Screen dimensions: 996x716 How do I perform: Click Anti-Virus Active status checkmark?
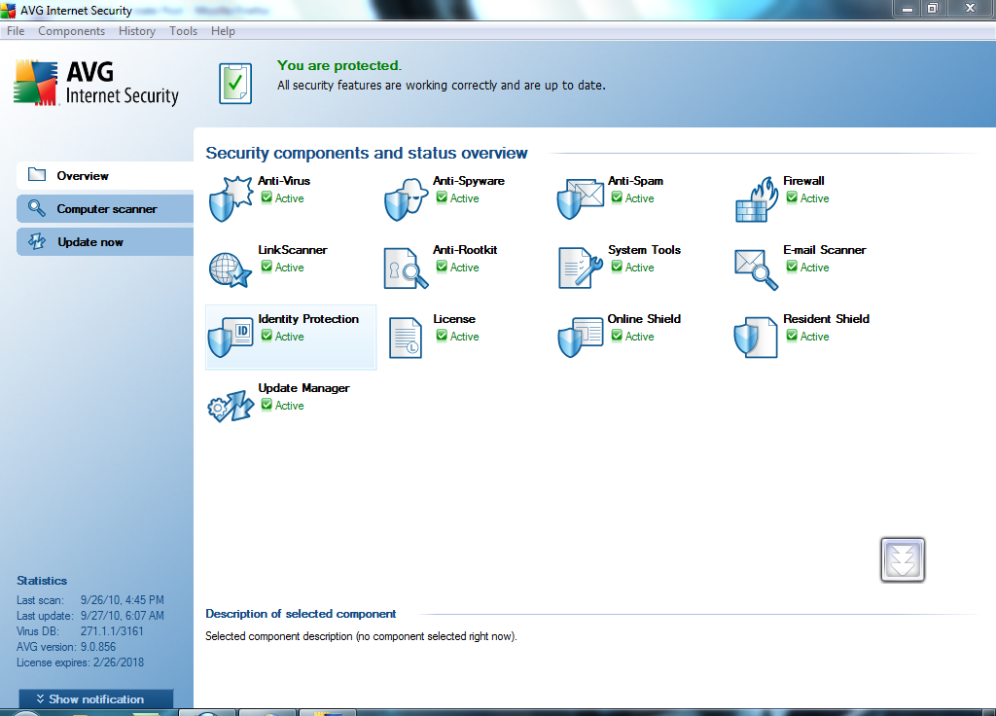tap(267, 197)
